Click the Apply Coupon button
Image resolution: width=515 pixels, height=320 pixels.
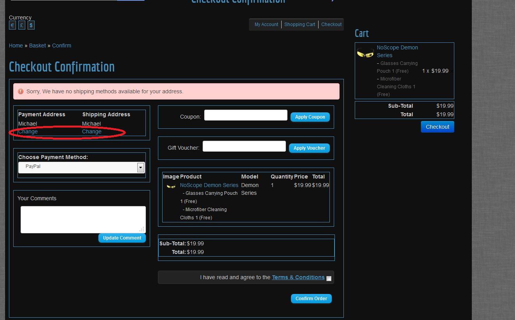[310, 117]
